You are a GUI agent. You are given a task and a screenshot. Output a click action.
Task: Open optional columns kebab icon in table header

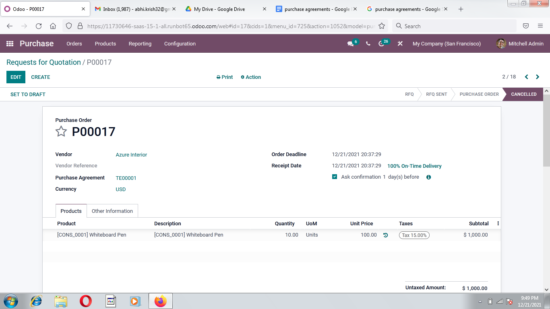(x=498, y=223)
